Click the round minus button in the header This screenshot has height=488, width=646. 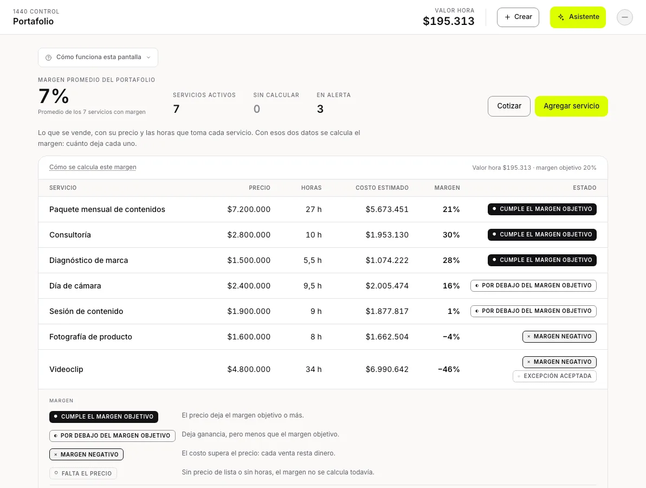point(624,17)
